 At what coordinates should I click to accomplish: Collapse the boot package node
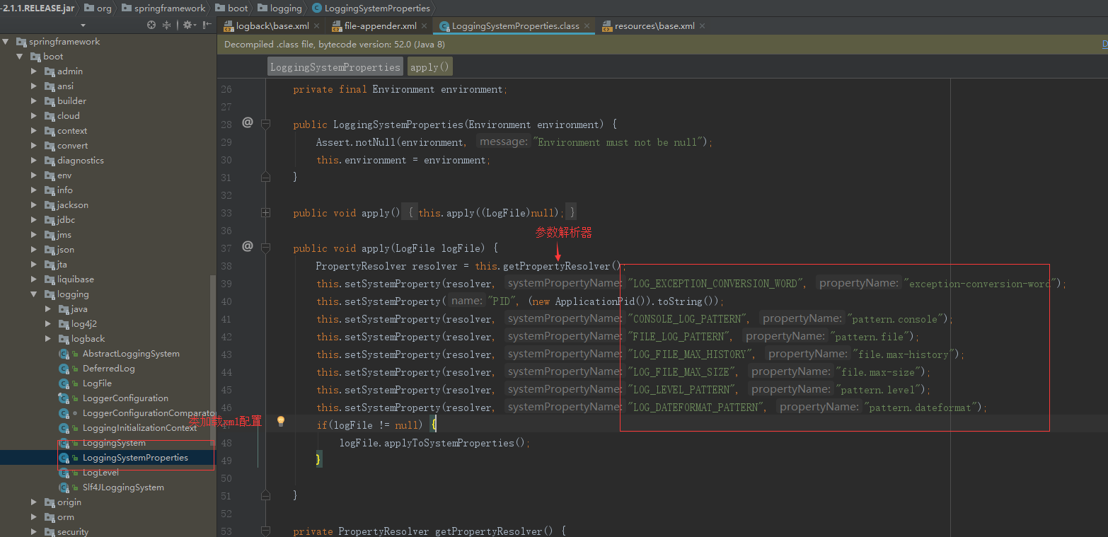tap(20, 57)
